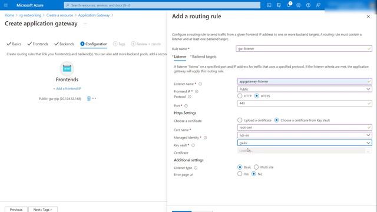This screenshot has height=212, width=377.
Task: Click the Previous button
Action: click(16, 210)
